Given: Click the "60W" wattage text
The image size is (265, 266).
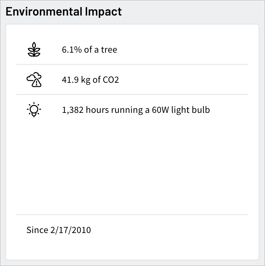Looking at the screenshot, I should click(160, 110).
